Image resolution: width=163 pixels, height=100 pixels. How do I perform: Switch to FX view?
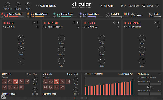pos(143,6)
